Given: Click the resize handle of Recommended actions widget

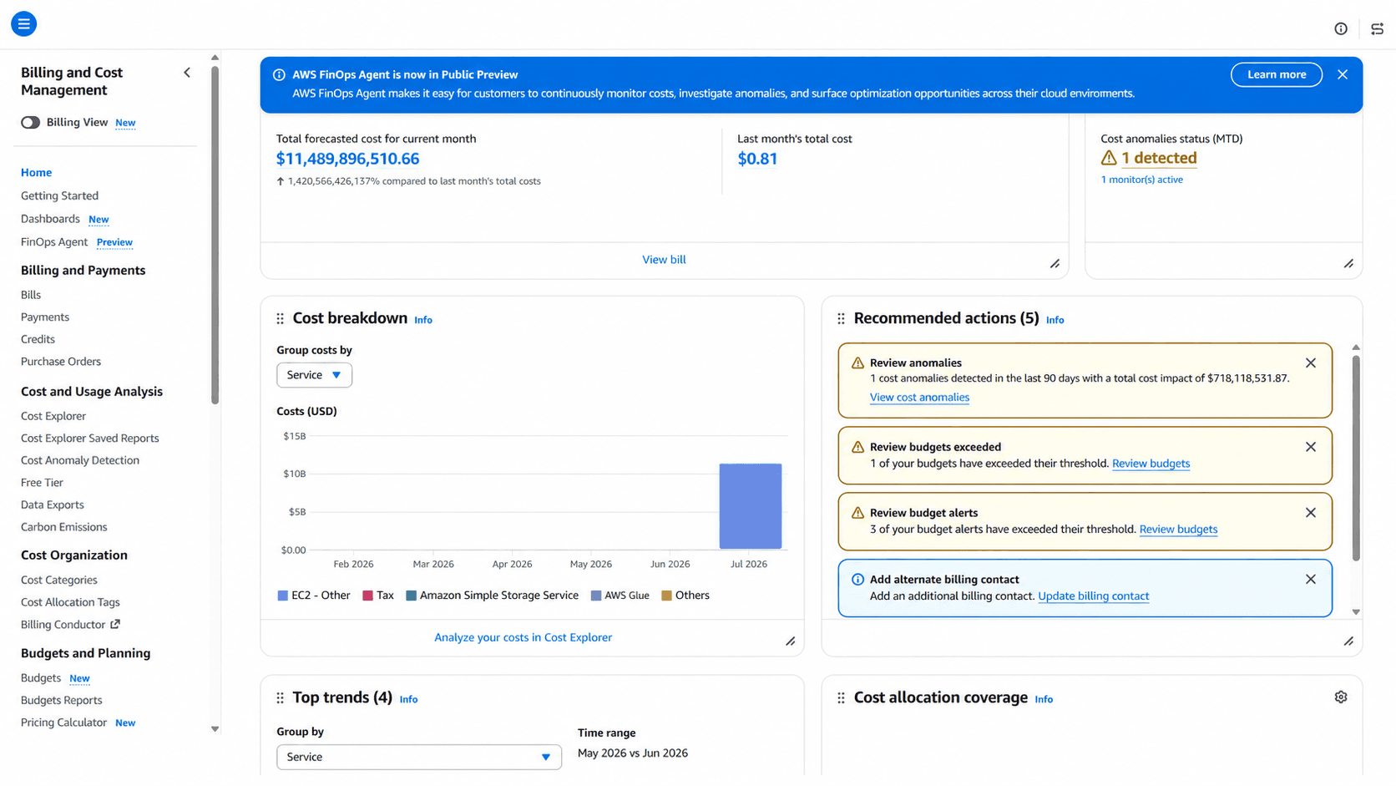Looking at the screenshot, I should click(1348, 641).
